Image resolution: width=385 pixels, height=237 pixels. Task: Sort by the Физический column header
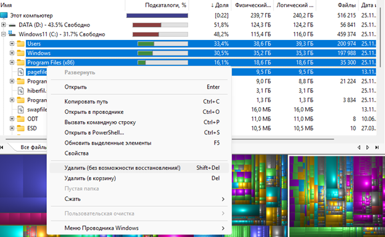point(252,5)
